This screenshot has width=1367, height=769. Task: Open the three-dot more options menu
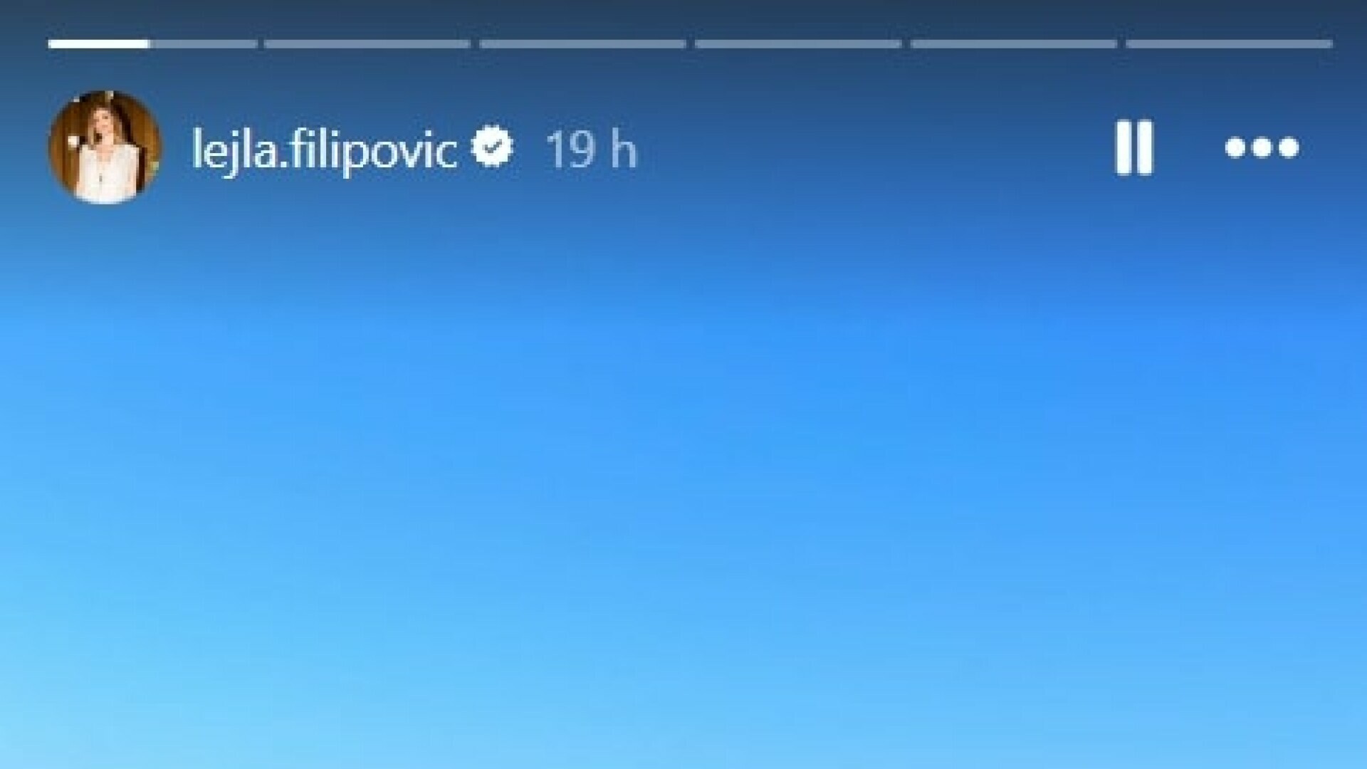click(x=1262, y=147)
